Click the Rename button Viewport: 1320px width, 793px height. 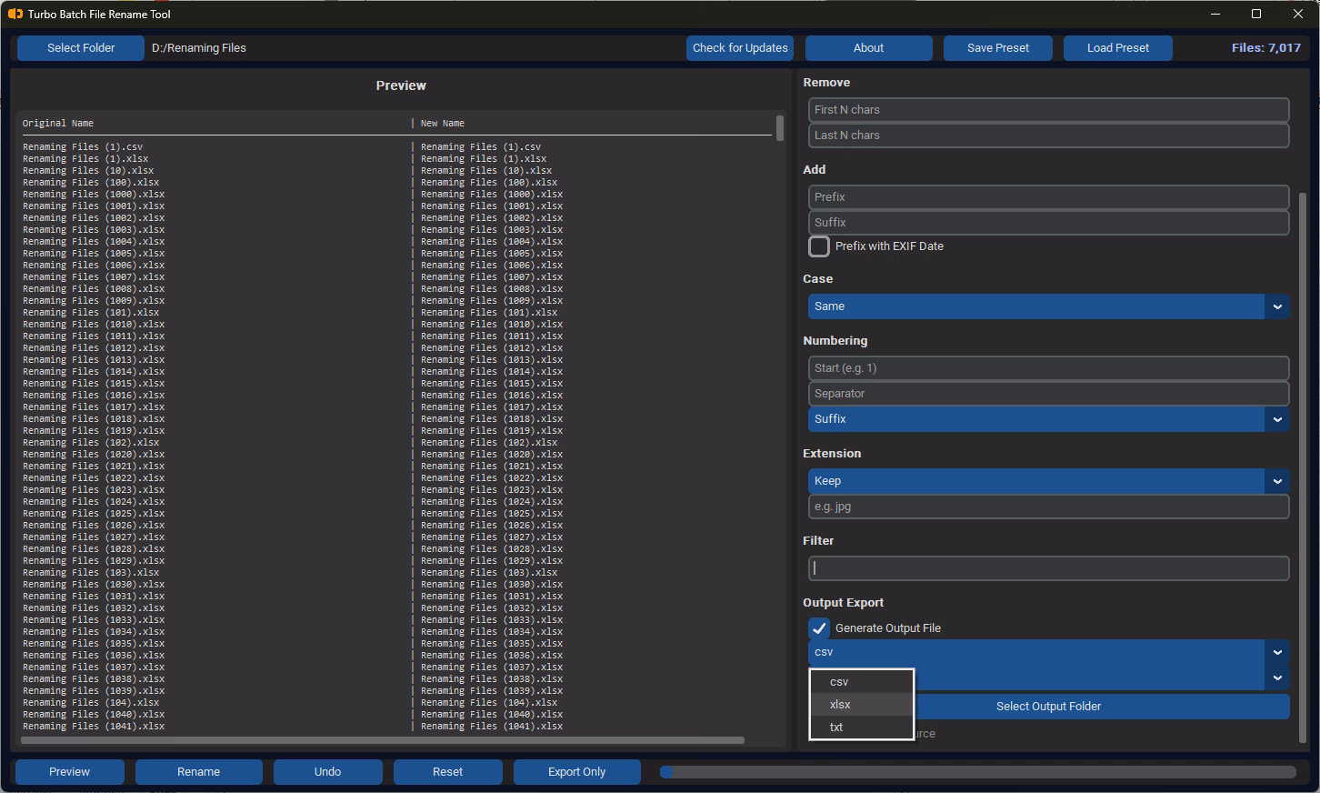[x=199, y=772]
